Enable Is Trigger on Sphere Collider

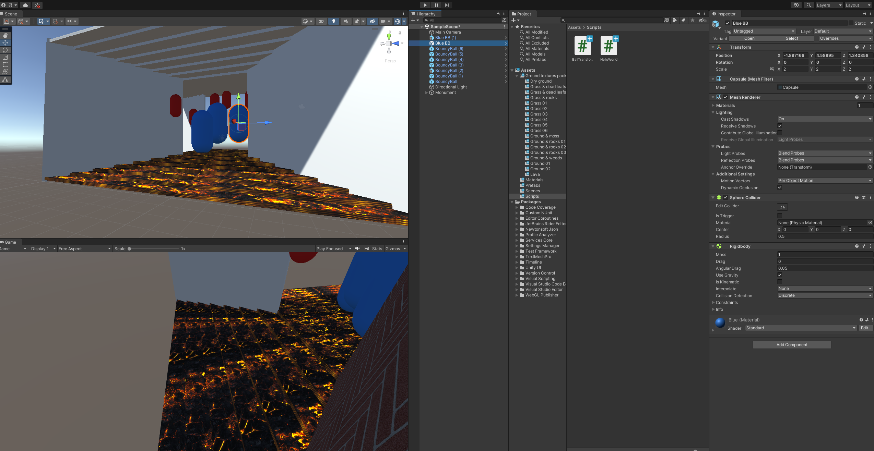pyautogui.click(x=780, y=216)
